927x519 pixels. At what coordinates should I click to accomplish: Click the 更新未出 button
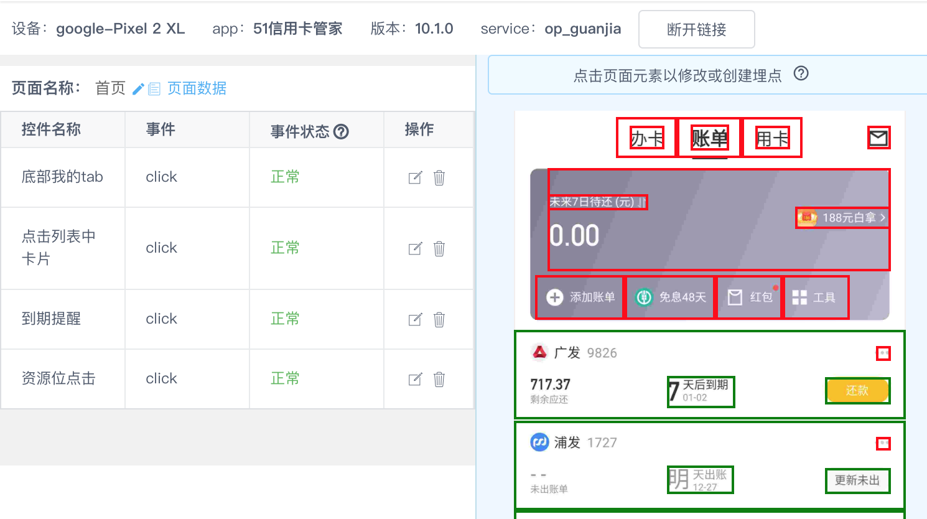[857, 480]
